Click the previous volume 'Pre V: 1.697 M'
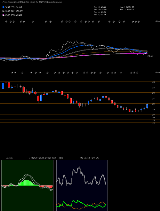The height and width of the screenshot is (211, 160). click(127, 10)
